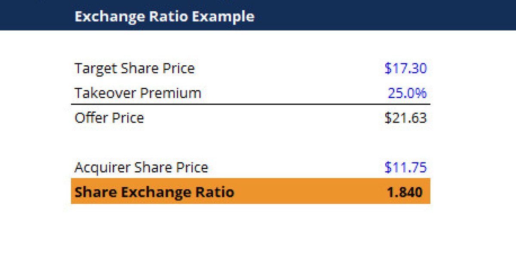Select the "Takeover Premium" label cell
516x258 pixels.
click(138, 93)
